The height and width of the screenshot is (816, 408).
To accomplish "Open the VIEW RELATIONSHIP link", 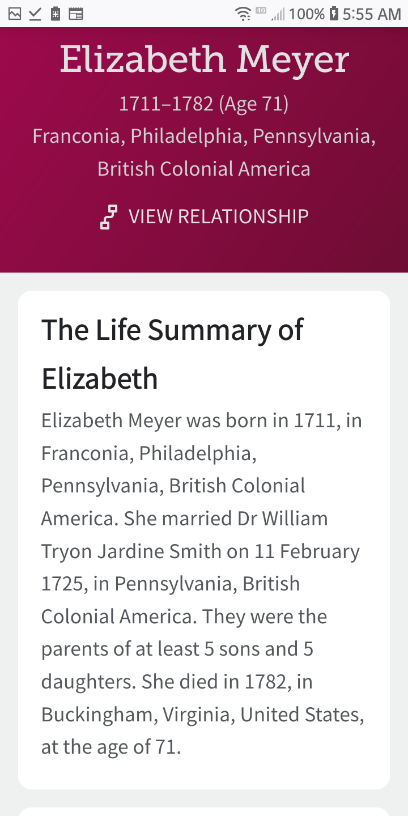I will pos(218,216).
